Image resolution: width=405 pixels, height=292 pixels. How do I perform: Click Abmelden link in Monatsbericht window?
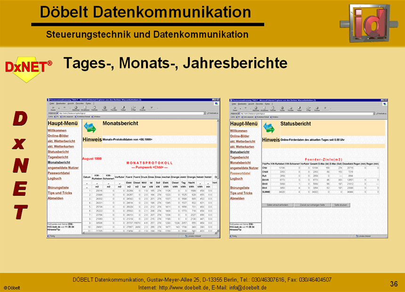(55, 198)
